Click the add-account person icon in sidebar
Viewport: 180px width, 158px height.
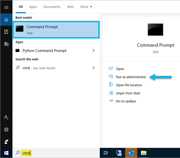tap(6, 117)
